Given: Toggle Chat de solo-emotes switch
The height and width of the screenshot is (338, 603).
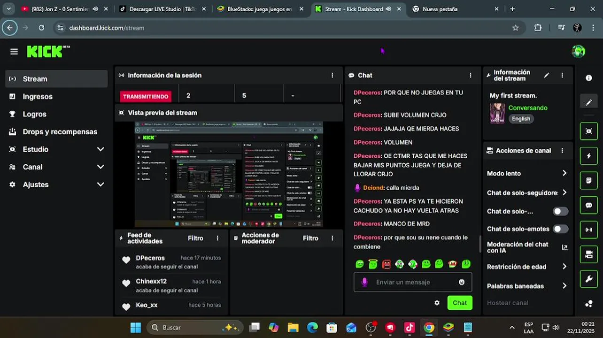Looking at the screenshot, I should click(x=560, y=229).
